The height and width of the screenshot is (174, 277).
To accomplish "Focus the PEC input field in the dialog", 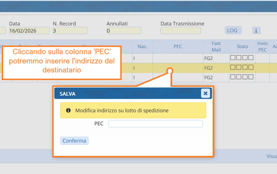I will click(x=155, y=124).
